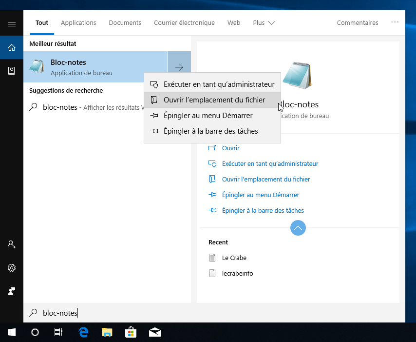Click the lecrabeinfo document icon
This screenshot has width=416, height=342.
[212, 273]
